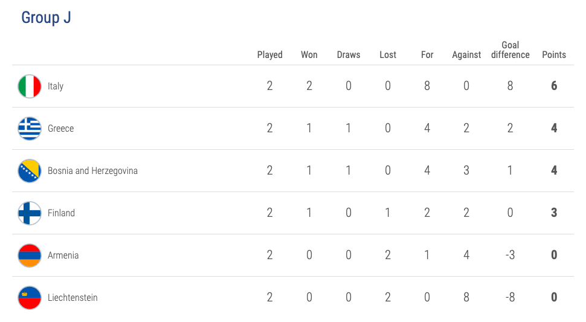Open the Finland team name link

pos(61,213)
